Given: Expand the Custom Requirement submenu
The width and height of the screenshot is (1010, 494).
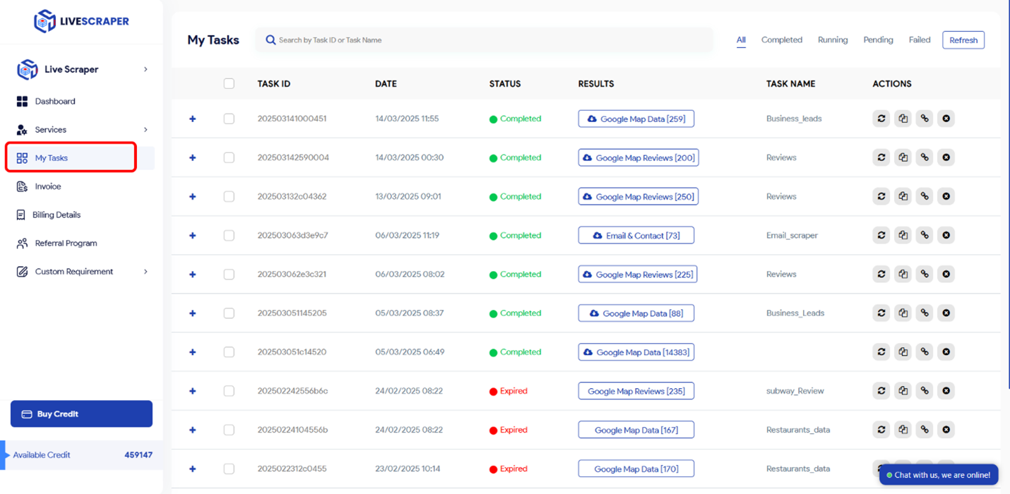Looking at the screenshot, I should click(145, 272).
